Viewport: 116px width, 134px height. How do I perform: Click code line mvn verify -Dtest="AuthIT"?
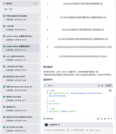63,111
